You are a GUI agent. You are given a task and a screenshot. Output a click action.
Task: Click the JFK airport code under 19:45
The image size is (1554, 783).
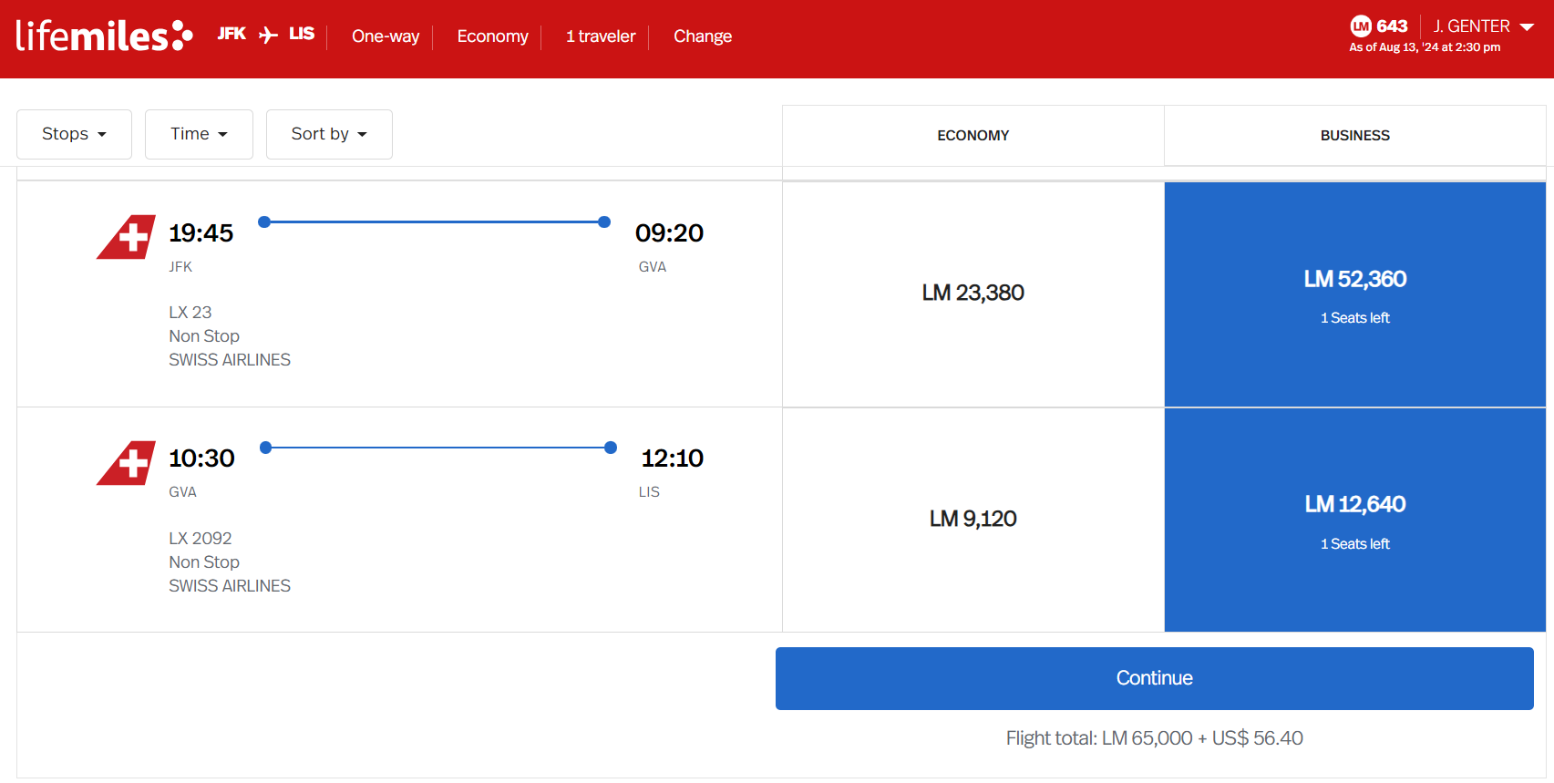(x=180, y=267)
